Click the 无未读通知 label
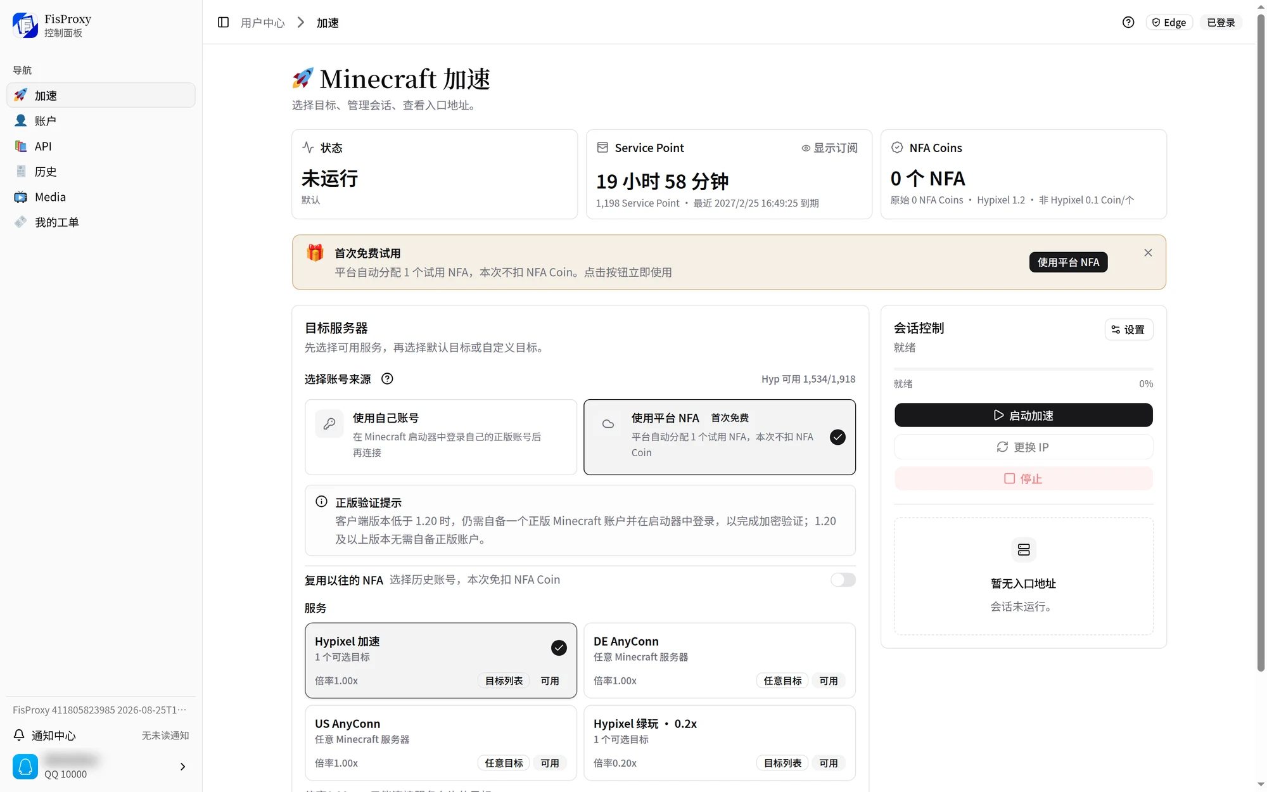The image size is (1267, 792). point(165,735)
